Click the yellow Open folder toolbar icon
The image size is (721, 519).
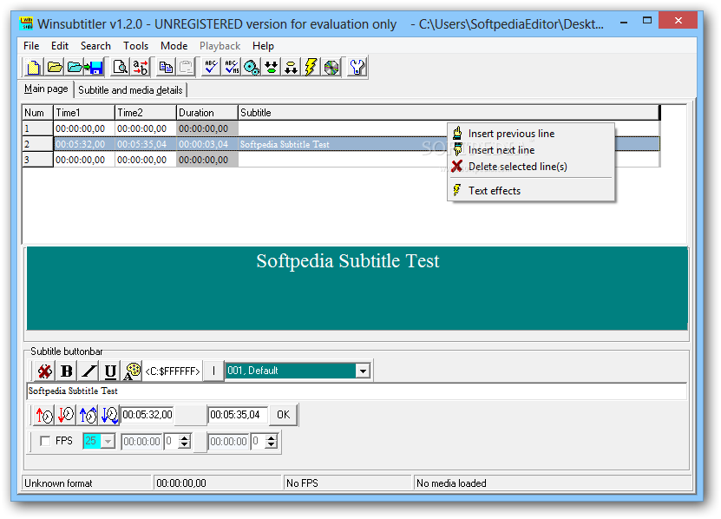pyautogui.click(x=55, y=67)
